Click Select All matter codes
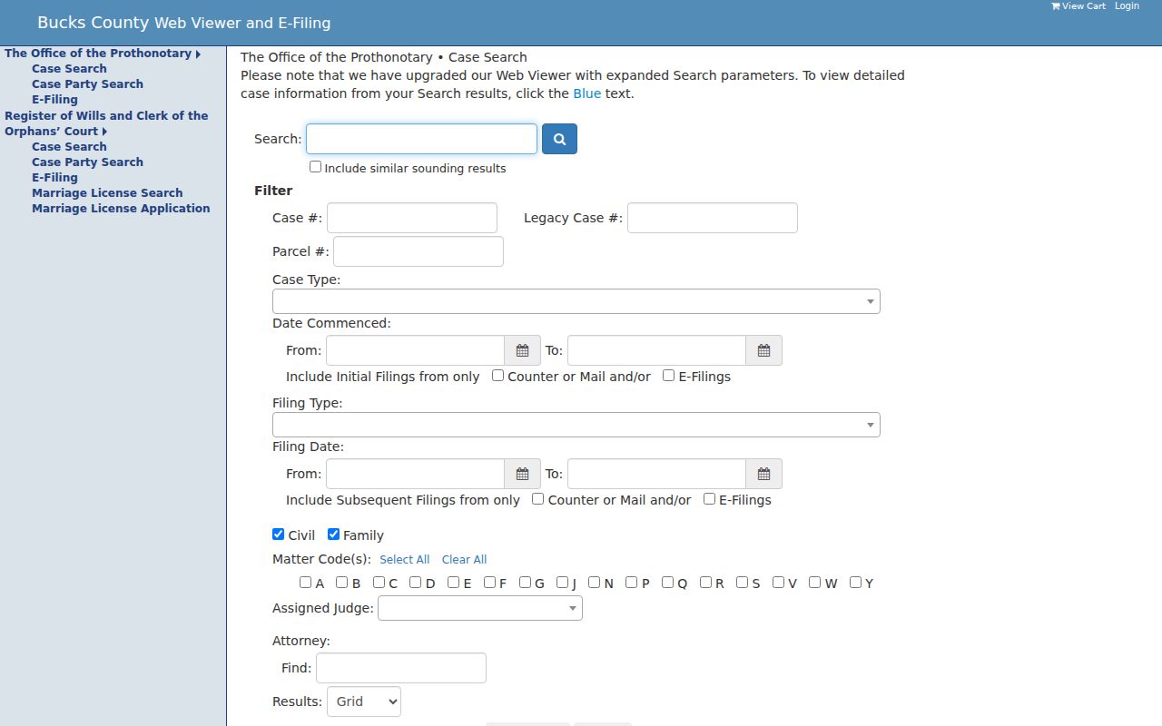Viewport: 1162px width, 726px height. [404, 560]
